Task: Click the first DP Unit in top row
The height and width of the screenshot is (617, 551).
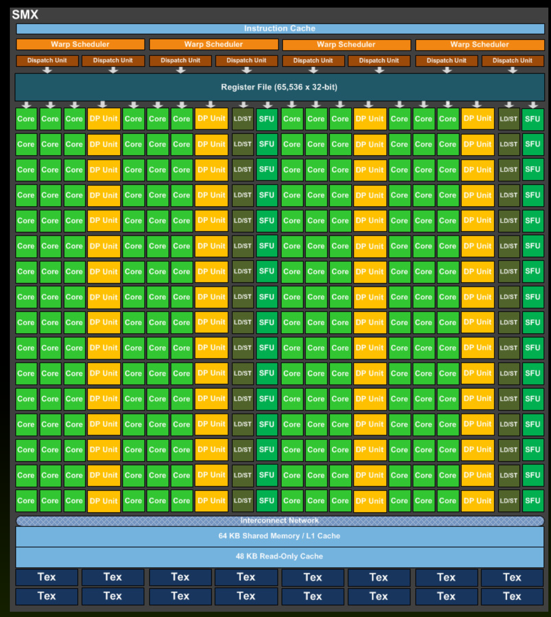Action: pyautogui.click(x=104, y=119)
